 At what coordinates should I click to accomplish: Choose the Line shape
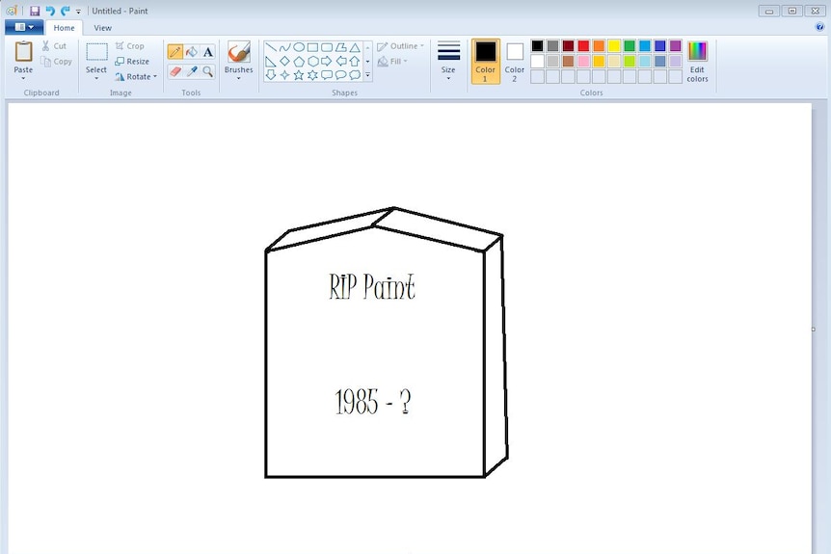(x=271, y=47)
